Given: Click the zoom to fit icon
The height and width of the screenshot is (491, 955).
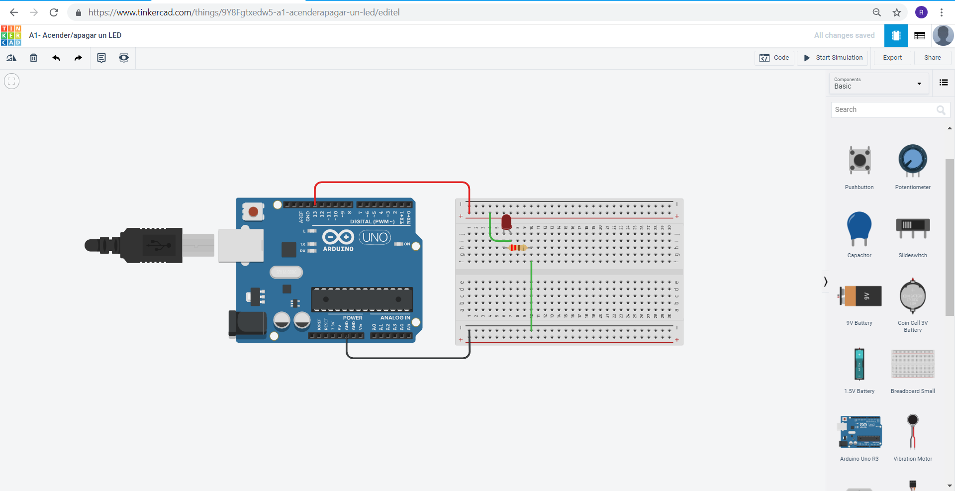Looking at the screenshot, I should pyautogui.click(x=12, y=81).
